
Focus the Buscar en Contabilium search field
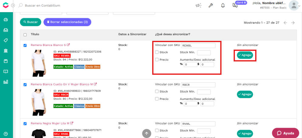(x=42, y=5)
